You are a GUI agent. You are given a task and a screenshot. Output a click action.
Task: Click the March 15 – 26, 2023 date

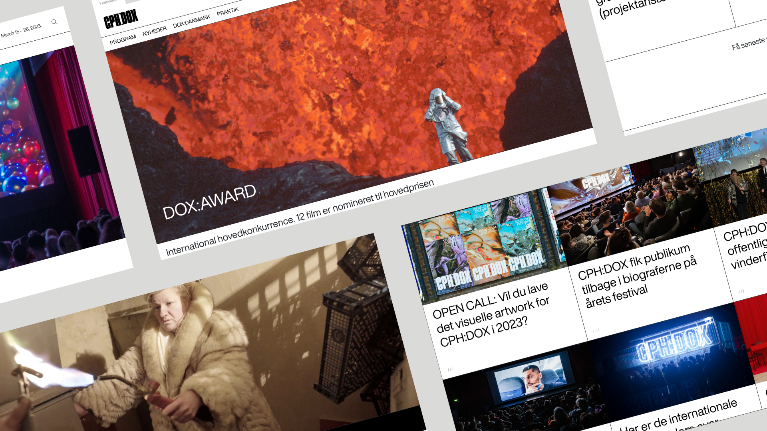coord(22,31)
